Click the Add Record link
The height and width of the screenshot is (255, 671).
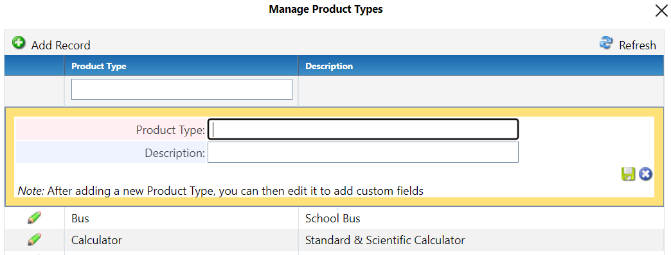(61, 45)
